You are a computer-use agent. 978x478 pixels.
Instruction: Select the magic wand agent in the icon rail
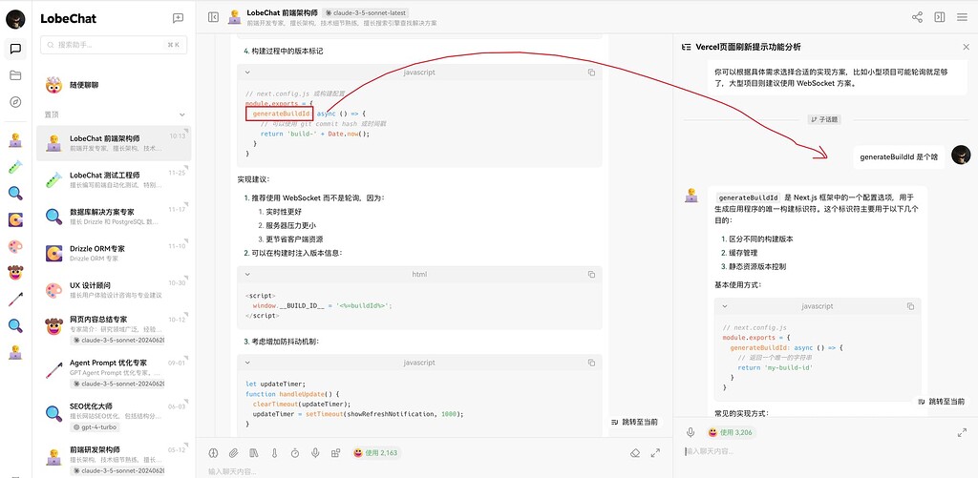[15, 300]
